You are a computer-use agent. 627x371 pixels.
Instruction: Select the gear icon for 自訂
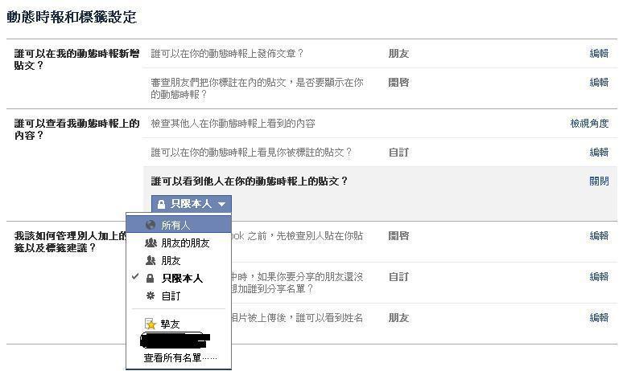click(x=150, y=296)
